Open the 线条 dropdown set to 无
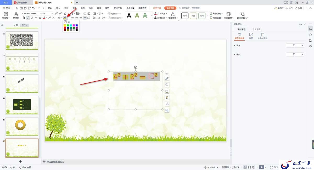The image size is (314, 170). [295, 54]
